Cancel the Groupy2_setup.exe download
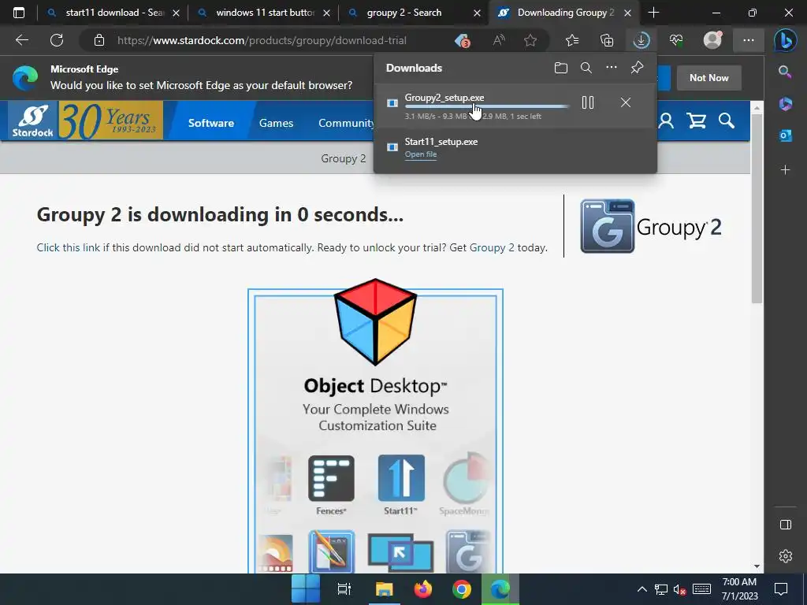807x605 pixels. [625, 103]
